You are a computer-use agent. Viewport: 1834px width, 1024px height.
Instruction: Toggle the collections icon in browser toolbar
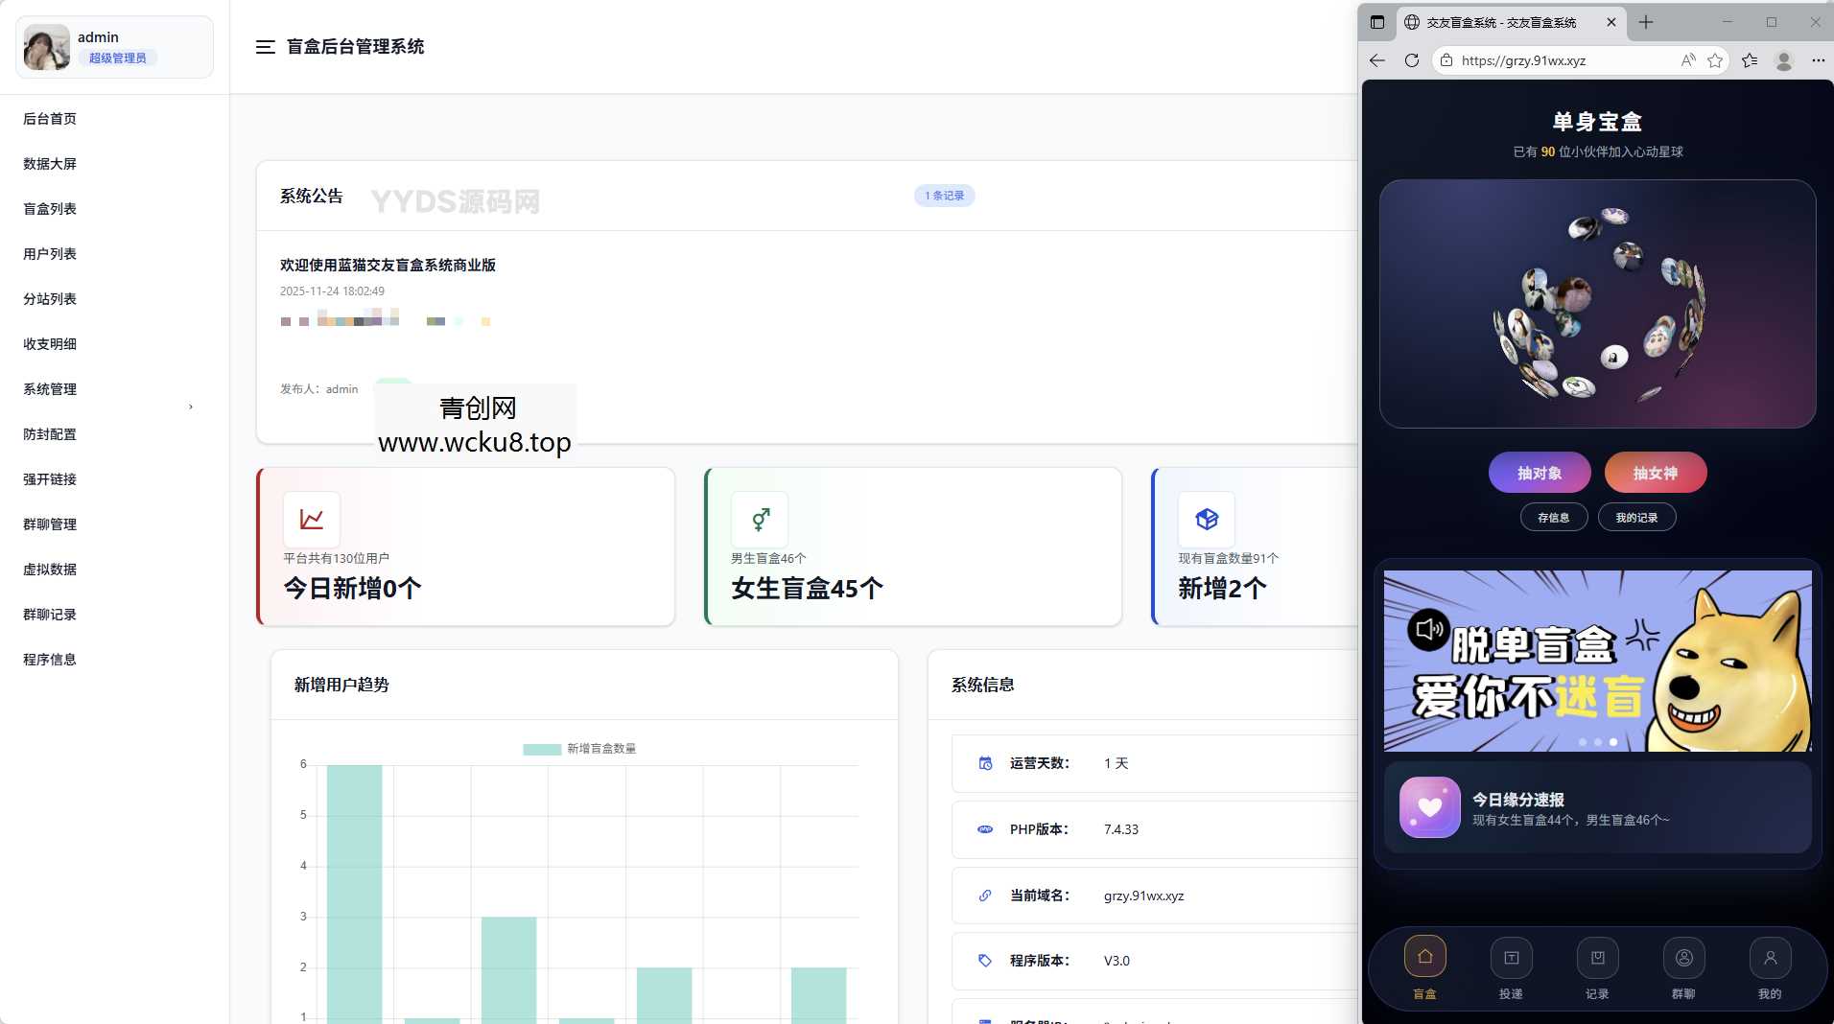pos(1749,59)
